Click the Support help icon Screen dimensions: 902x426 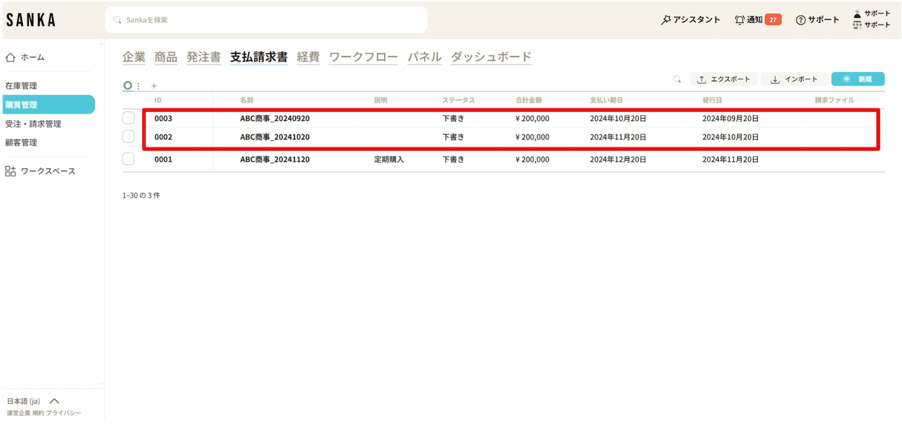pos(800,20)
